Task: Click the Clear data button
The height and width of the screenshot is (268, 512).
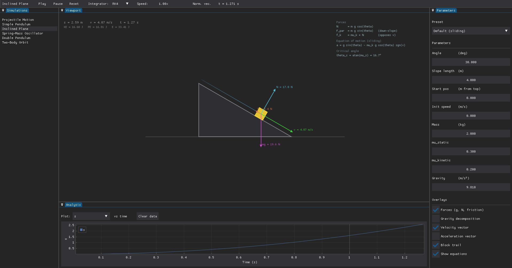Action: click(148, 216)
